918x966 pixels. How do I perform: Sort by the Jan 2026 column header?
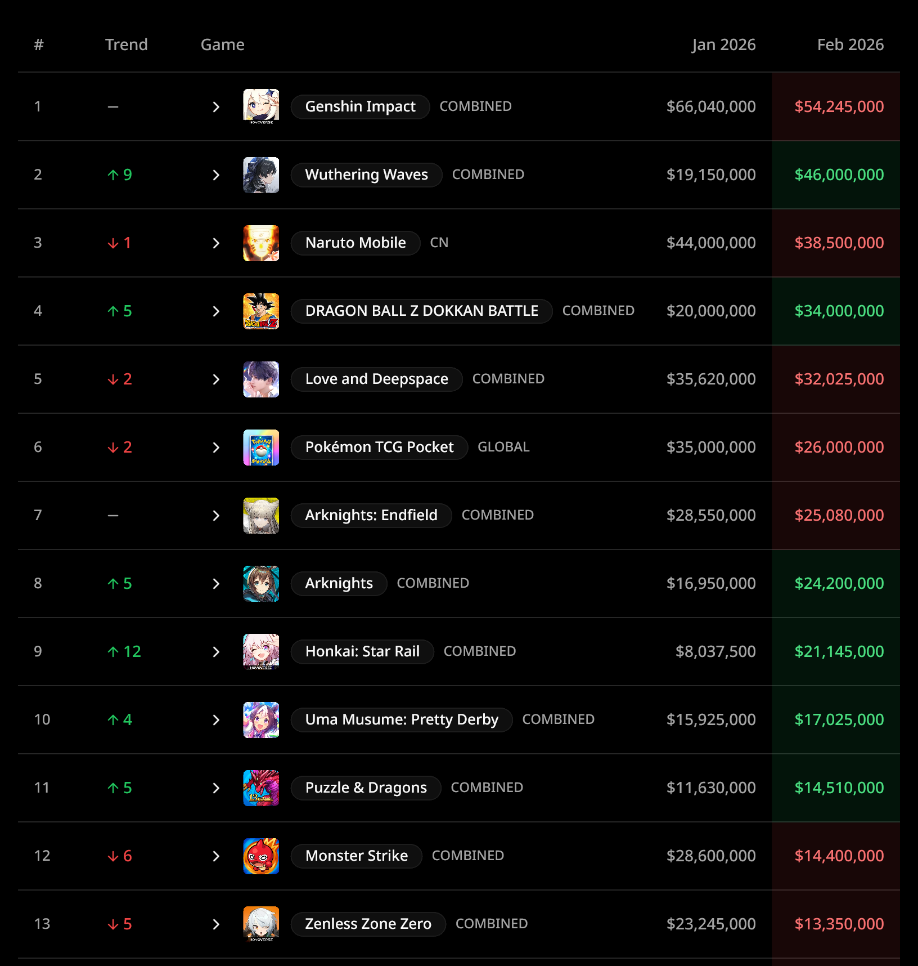click(x=723, y=44)
